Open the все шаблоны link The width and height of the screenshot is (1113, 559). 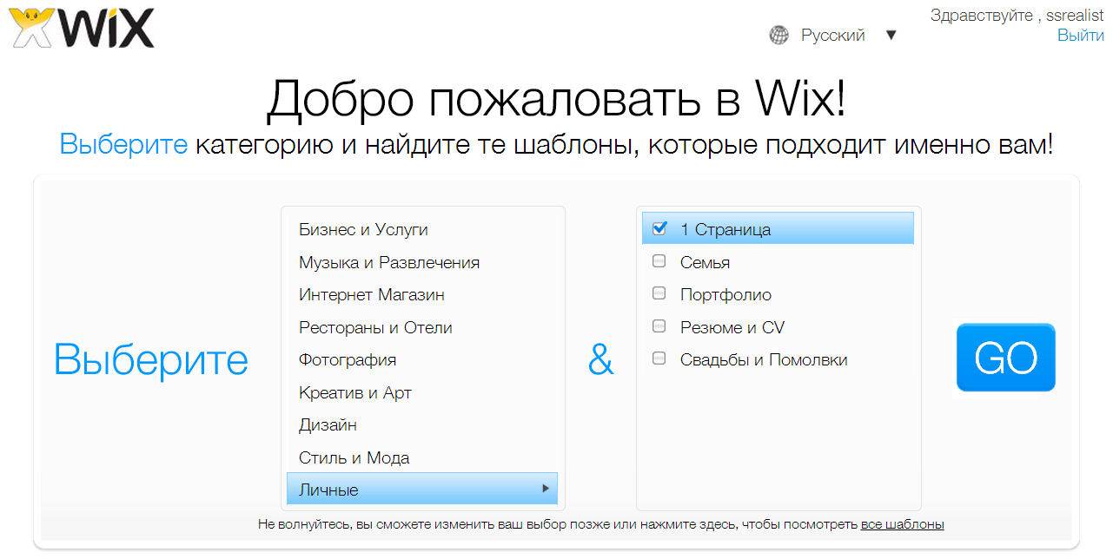click(x=902, y=524)
